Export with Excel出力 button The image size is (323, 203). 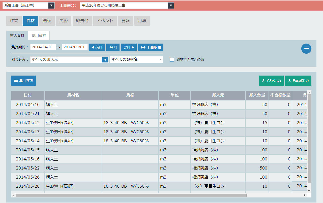pyautogui.click(x=298, y=81)
